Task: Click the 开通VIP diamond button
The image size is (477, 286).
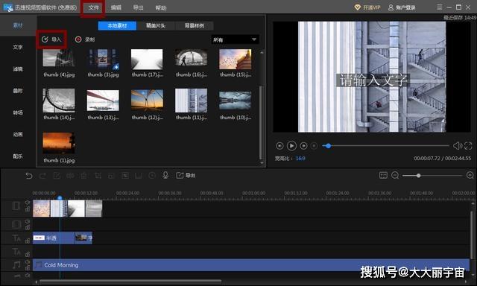Action: 367,7
